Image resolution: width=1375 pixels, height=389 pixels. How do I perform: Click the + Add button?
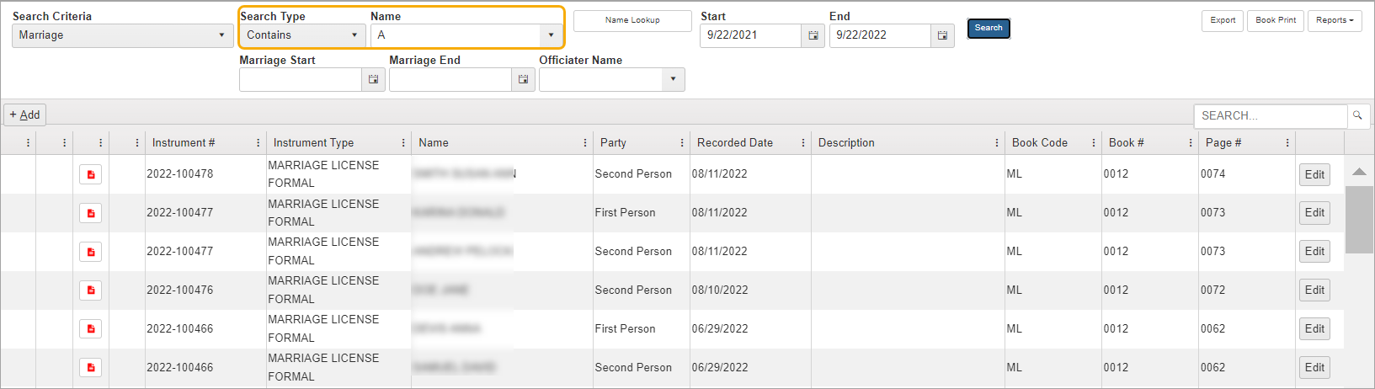pos(25,115)
